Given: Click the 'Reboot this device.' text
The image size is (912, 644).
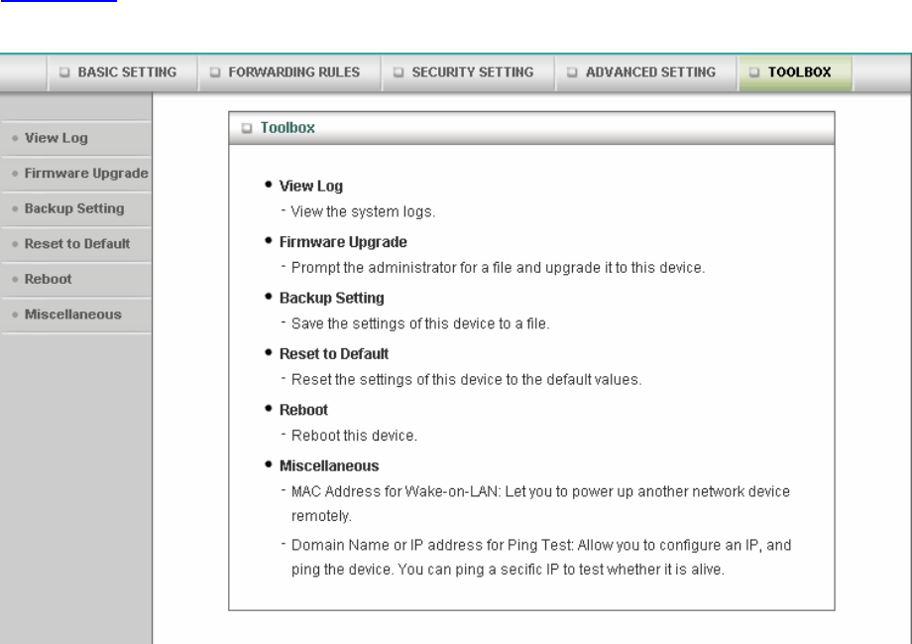Looking at the screenshot, I should click(354, 436).
